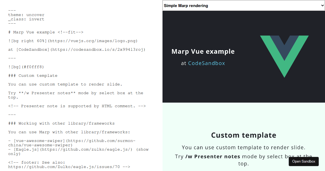Click the dropdown chevron at top right
Image resolution: width=325 pixels, height=171 pixels.
pyautogui.click(x=321, y=5)
